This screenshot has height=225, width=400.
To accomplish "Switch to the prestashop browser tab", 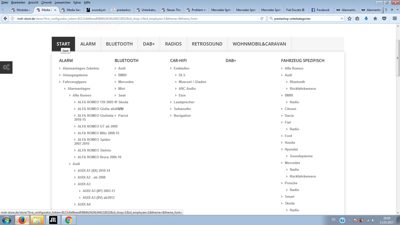I will 121,10.
